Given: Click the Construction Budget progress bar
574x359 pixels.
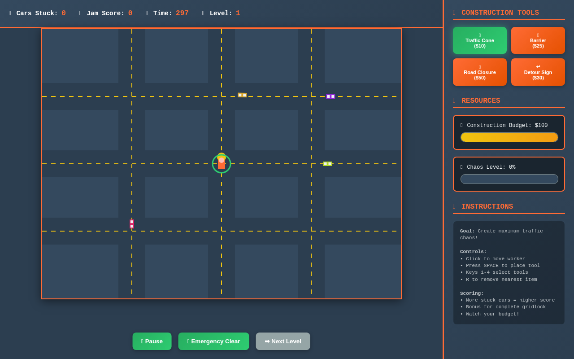Looking at the screenshot, I should [509, 137].
